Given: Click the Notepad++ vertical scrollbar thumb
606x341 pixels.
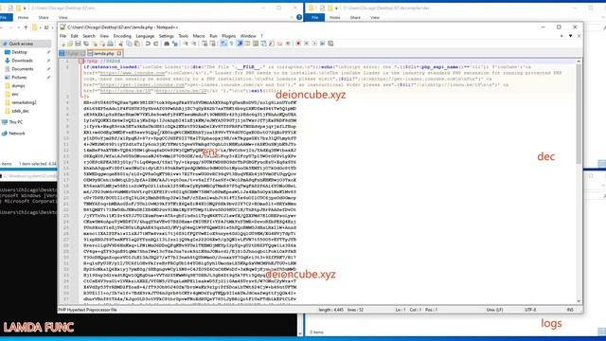Looking at the screenshot, I should coord(579,114).
